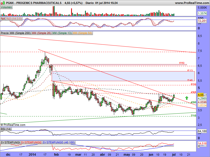Click the 4'00 support level label
Image resolution: width=210 pixels, height=157 pixels.
193,102
